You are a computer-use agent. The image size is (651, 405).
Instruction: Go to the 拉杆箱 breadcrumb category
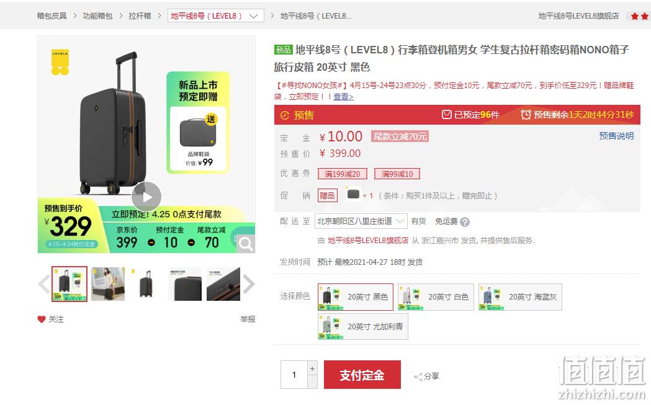pos(140,16)
